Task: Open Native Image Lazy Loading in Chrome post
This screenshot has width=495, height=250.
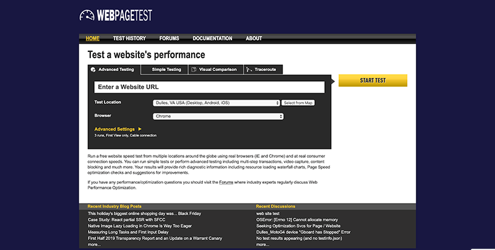Action: coord(140,226)
